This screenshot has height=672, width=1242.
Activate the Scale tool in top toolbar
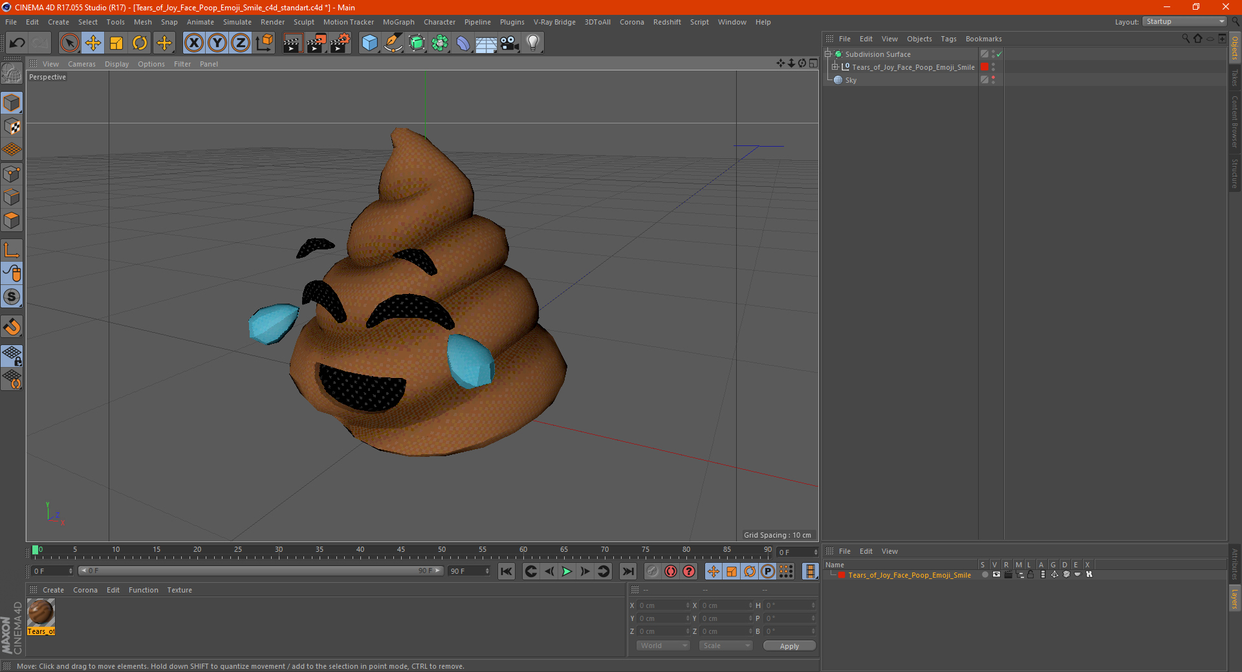[116, 43]
